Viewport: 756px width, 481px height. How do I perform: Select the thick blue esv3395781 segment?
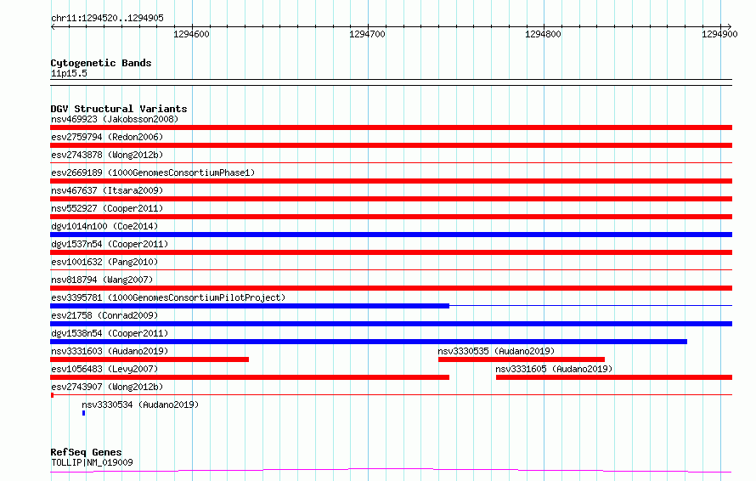[x=250, y=306]
